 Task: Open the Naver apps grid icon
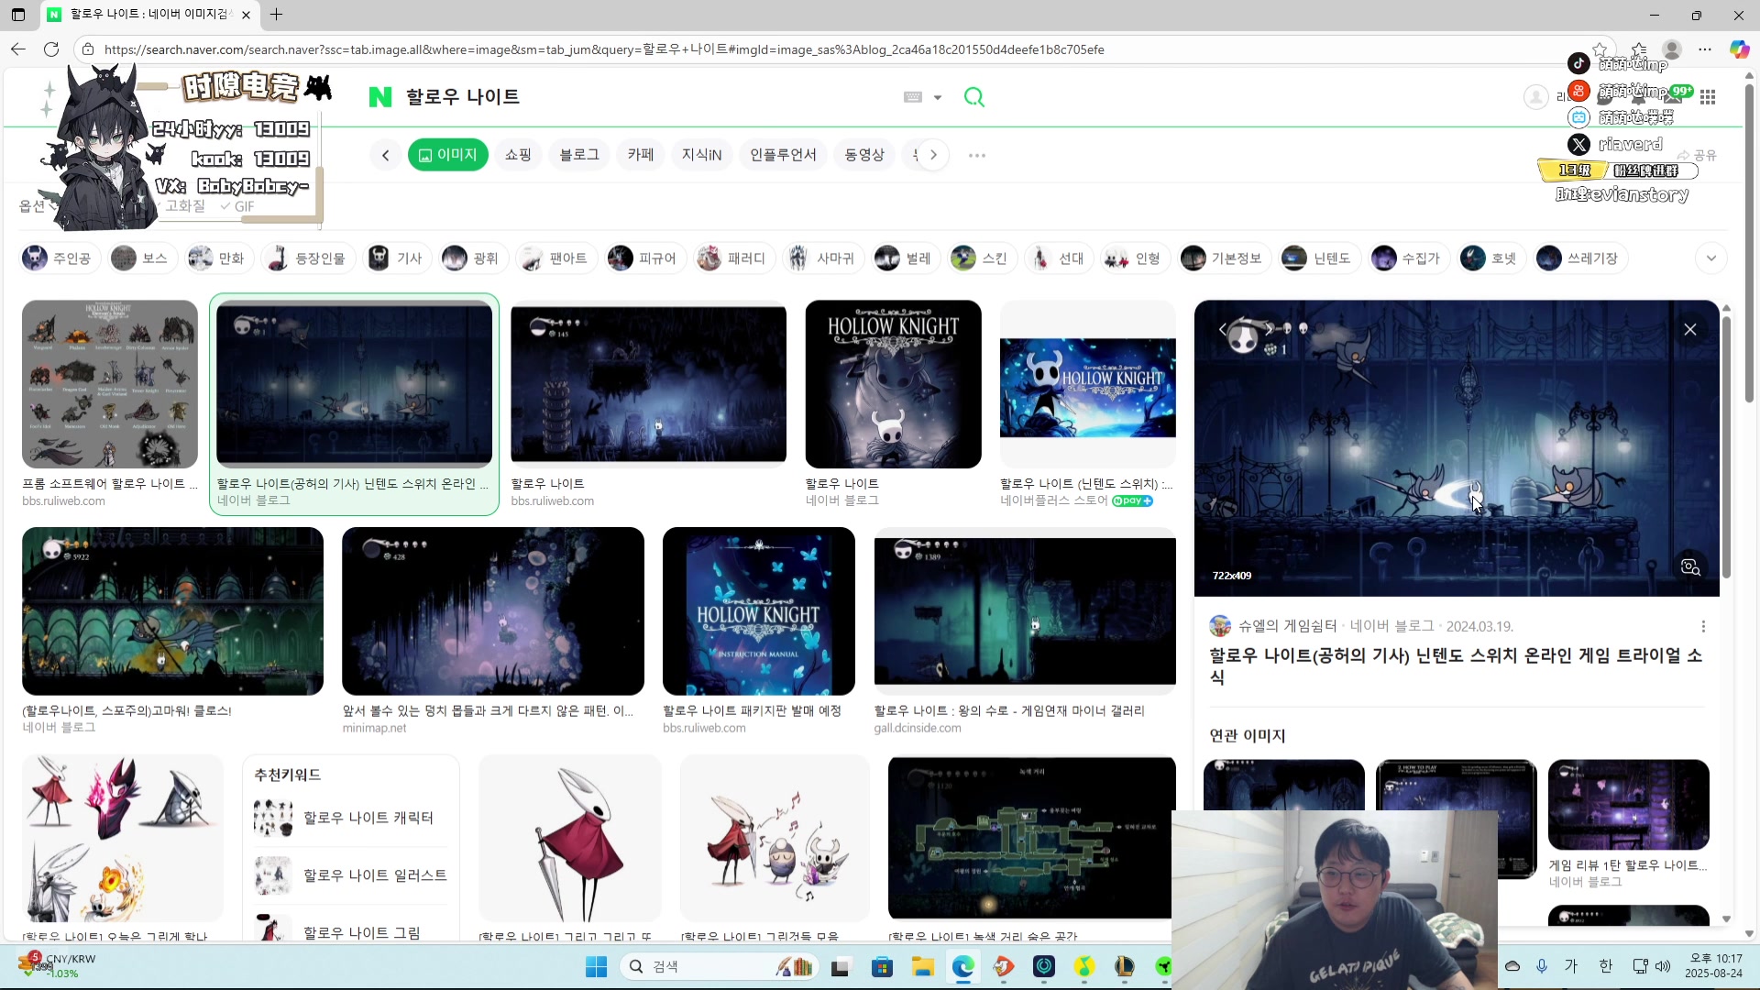click(x=1708, y=97)
